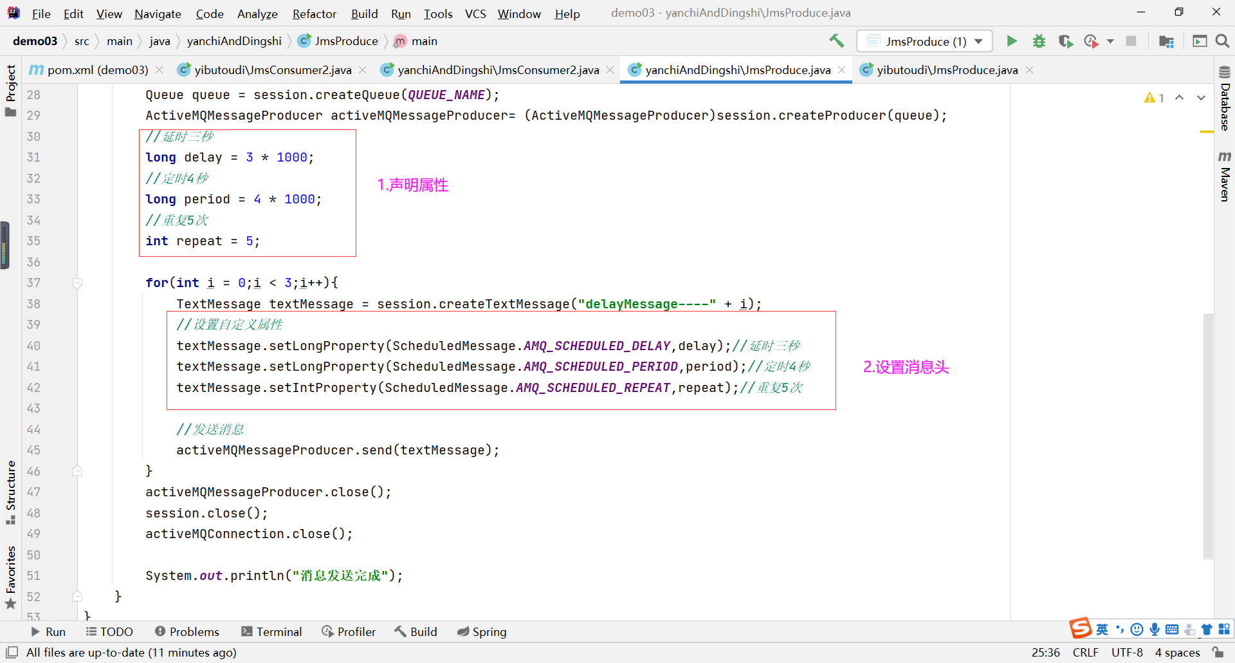Click the Build project hammer icon
This screenshot has width=1235, height=663.
point(836,41)
